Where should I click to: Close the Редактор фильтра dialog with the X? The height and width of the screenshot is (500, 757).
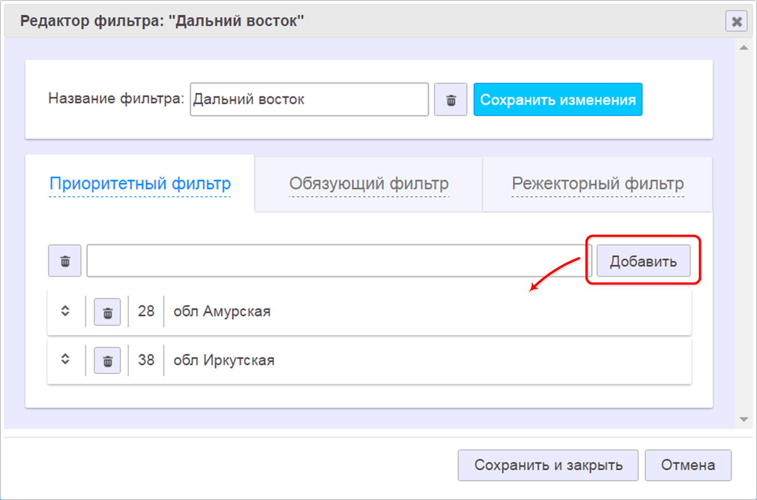tap(736, 22)
